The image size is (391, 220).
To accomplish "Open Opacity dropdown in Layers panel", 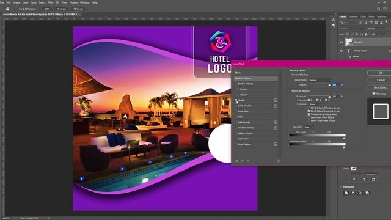I will click(x=381, y=29).
